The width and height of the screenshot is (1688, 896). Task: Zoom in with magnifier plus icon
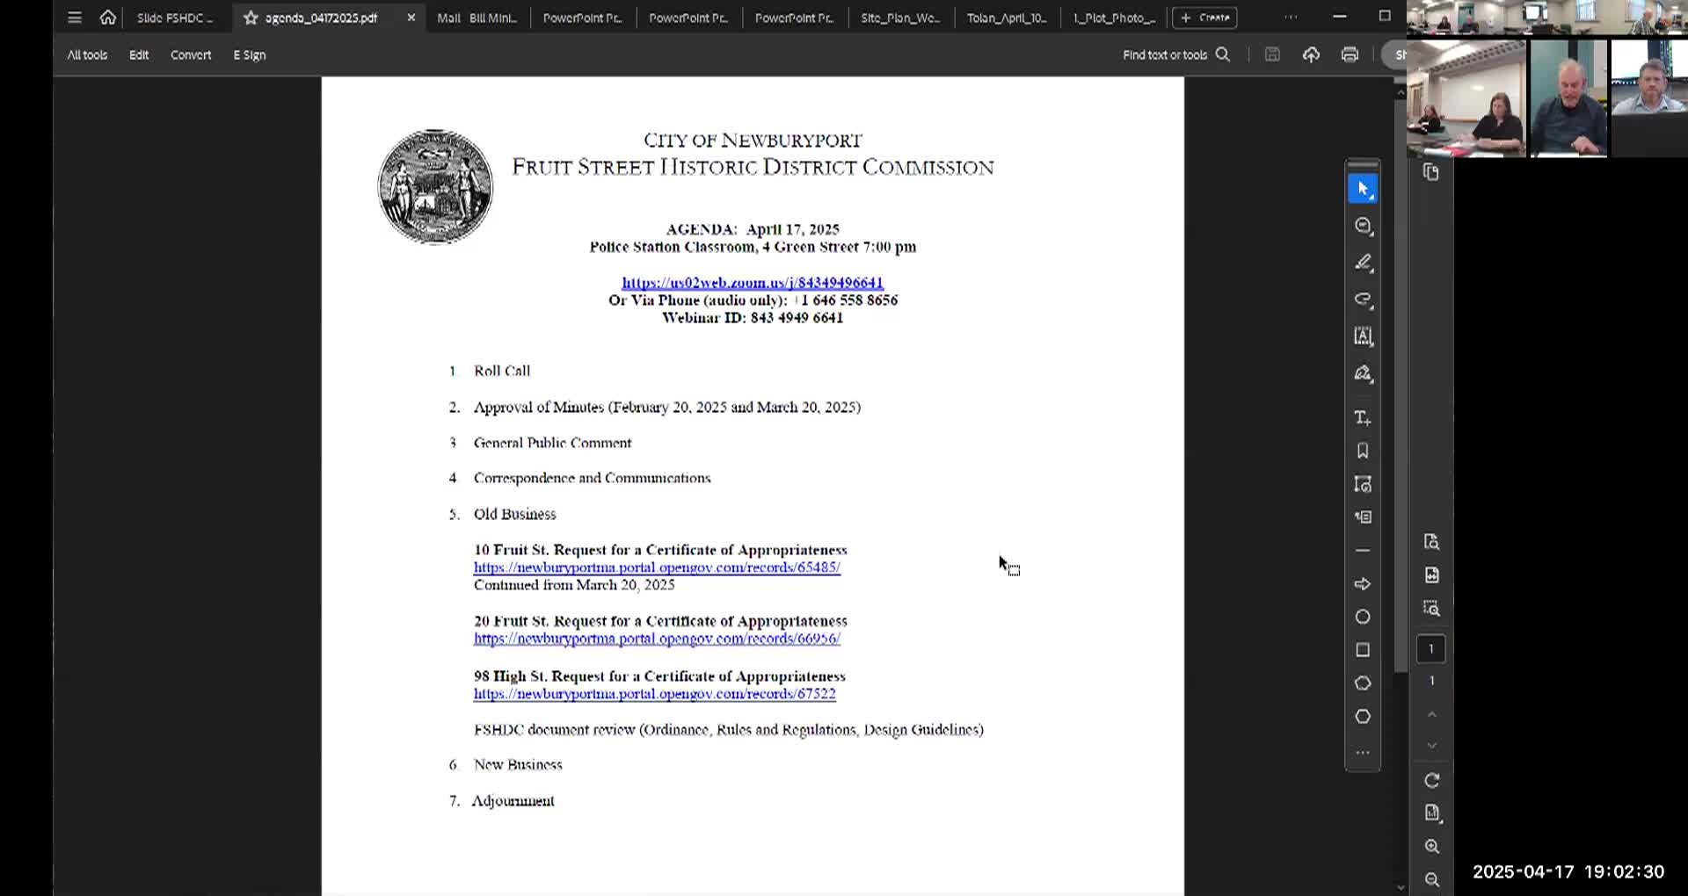(1431, 847)
